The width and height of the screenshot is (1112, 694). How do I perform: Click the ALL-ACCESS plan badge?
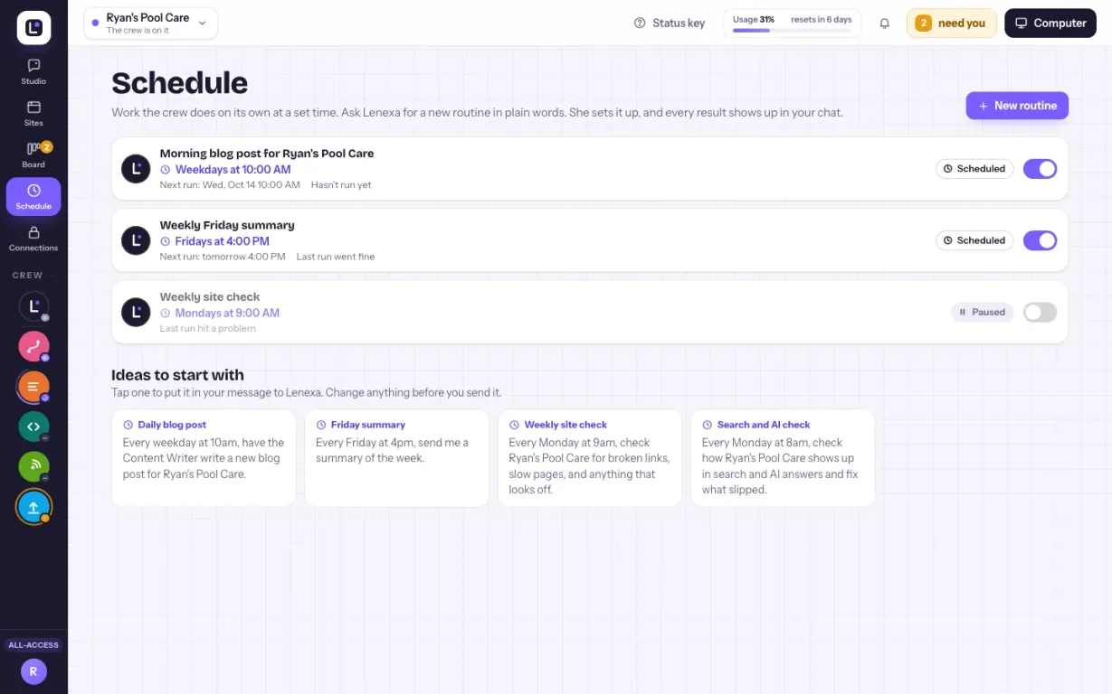pyautogui.click(x=33, y=645)
